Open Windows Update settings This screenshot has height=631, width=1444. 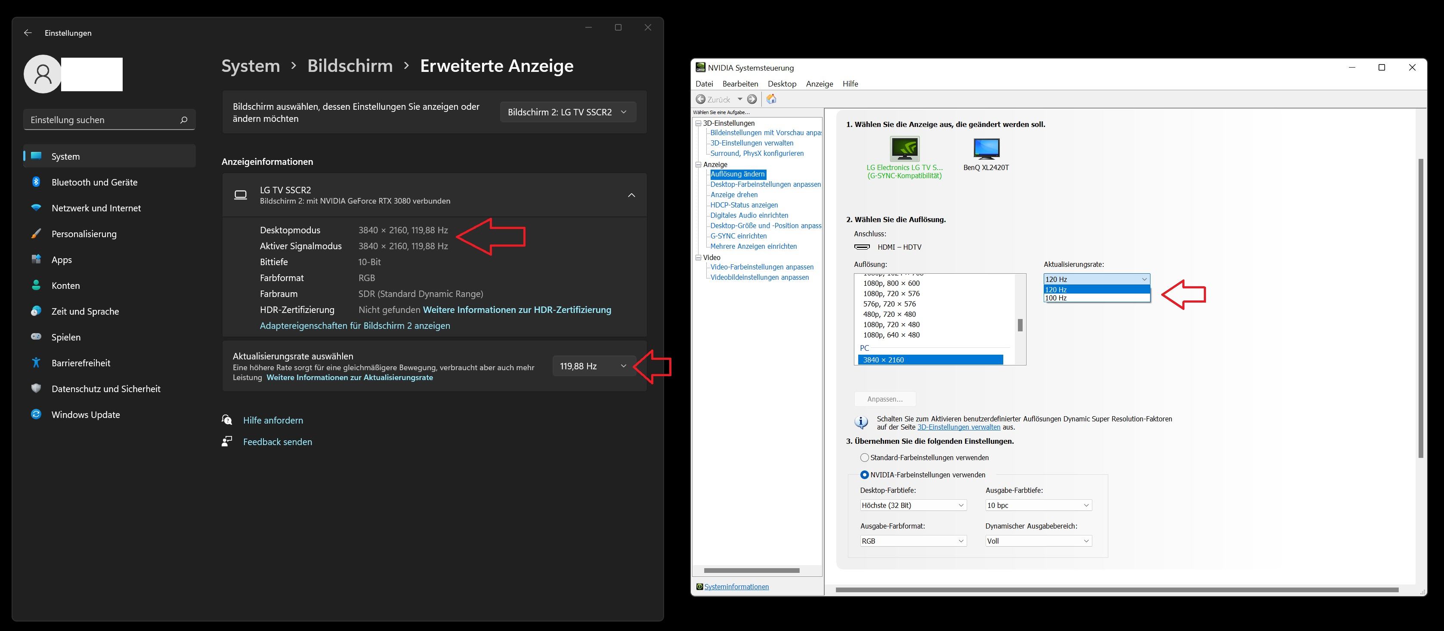(x=109, y=414)
